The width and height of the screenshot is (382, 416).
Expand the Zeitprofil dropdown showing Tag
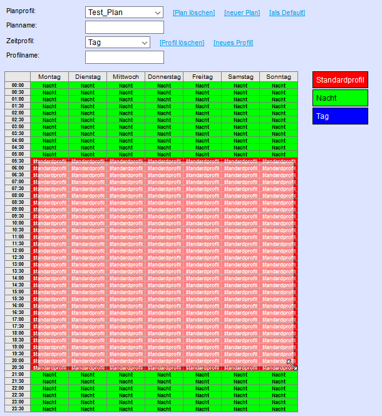point(118,43)
